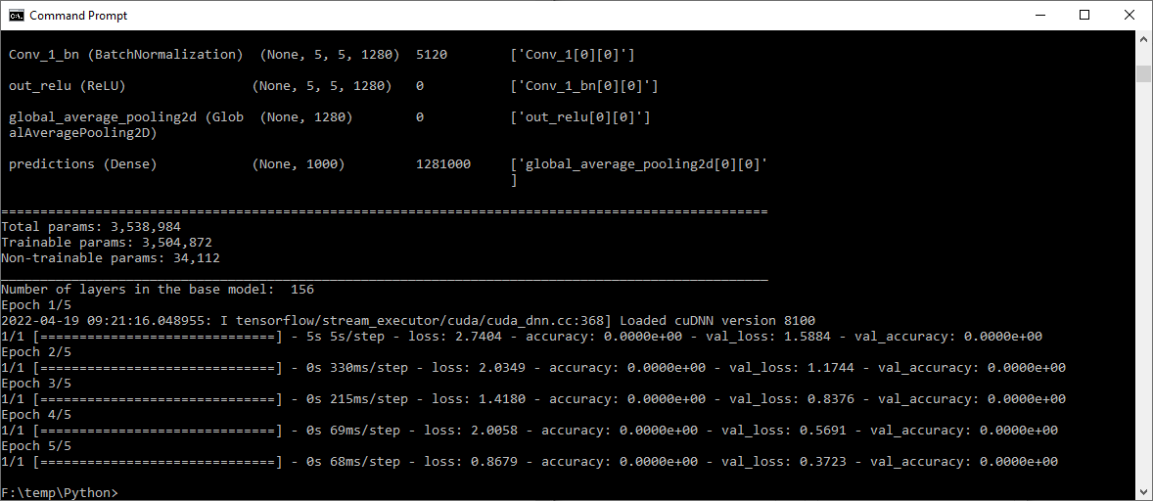Click the 'loss: 2.7404' value
1153x501 pixels.
pos(455,337)
